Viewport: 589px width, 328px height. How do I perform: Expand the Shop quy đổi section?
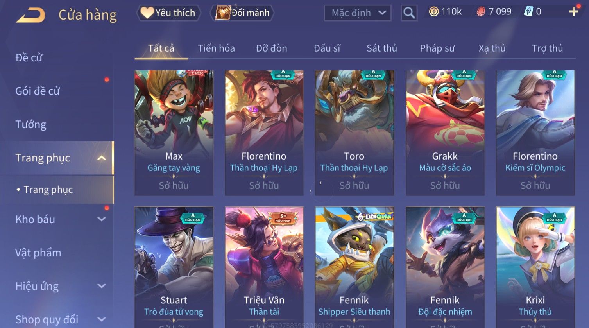pyautogui.click(x=101, y=319)
